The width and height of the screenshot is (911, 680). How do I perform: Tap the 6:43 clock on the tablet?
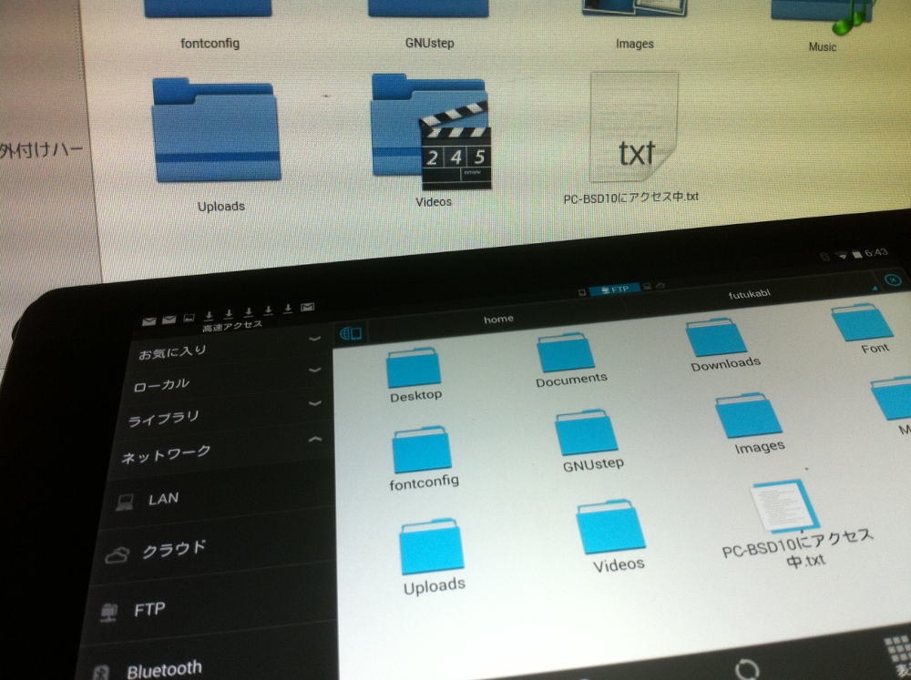click(876, 252)
